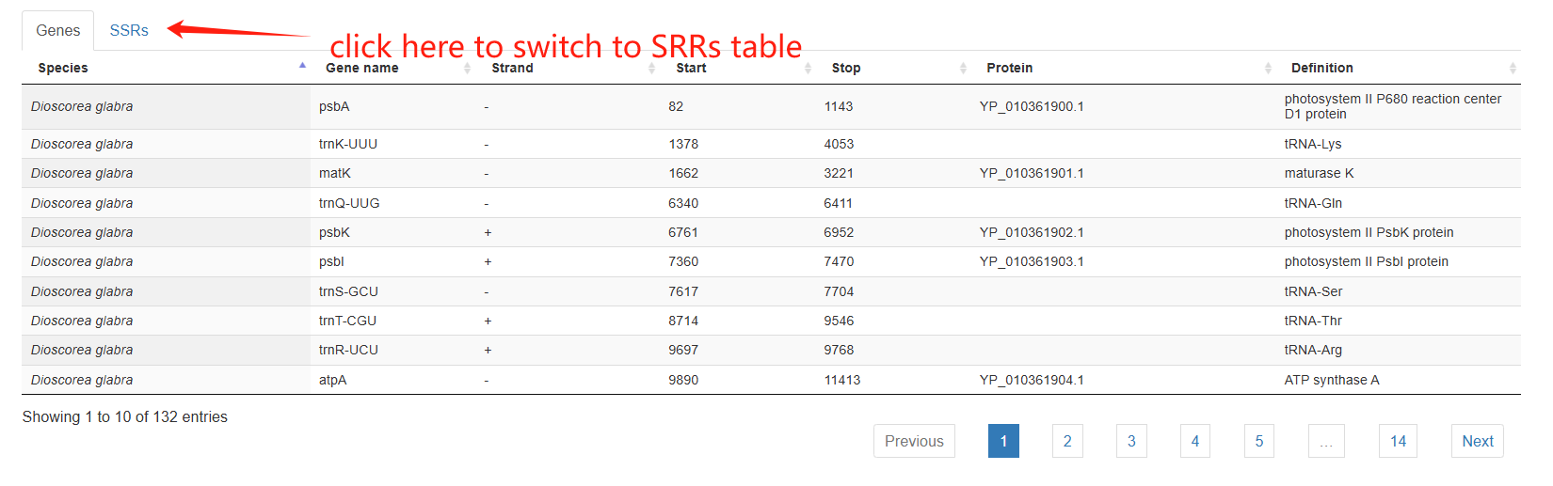Select the matK gene name cell
The height and width of the screenshot is (486, 1553).
(335, 173)
